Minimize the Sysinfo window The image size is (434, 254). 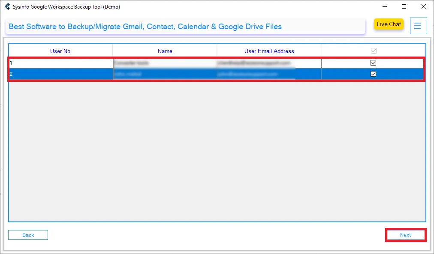(x=384, y=6)
